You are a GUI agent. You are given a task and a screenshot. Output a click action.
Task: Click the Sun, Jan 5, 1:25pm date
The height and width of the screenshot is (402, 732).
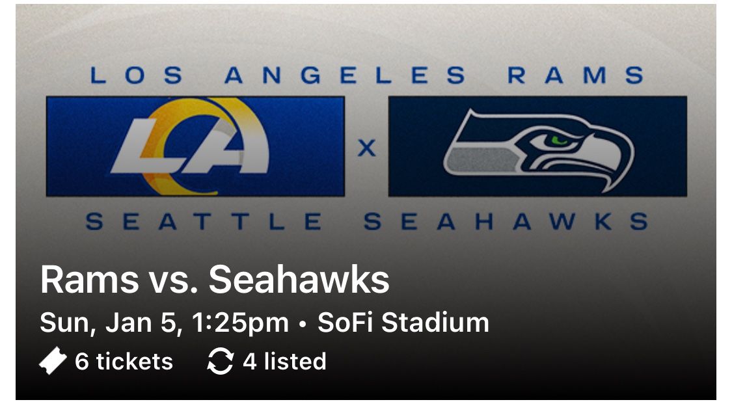[164, 323]
